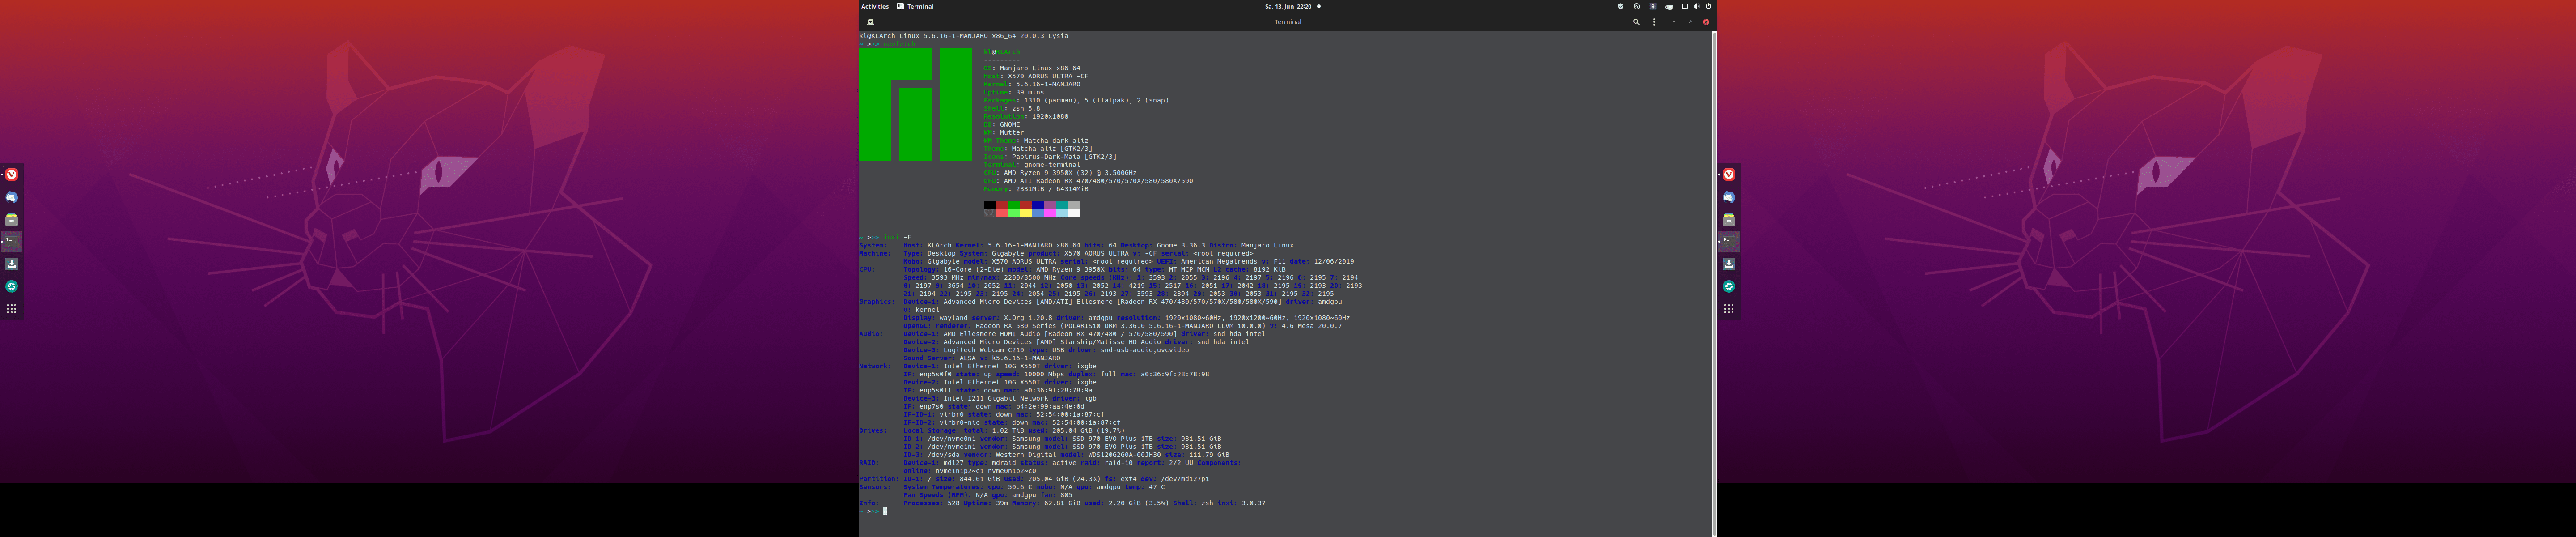Open the Terminal three-dot menu
The height and width of the screenshot is (537, 2576).
[1654, 22]
